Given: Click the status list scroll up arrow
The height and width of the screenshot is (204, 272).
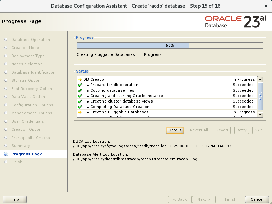Looking at the screenshot, I should click(x=260, y=79).
